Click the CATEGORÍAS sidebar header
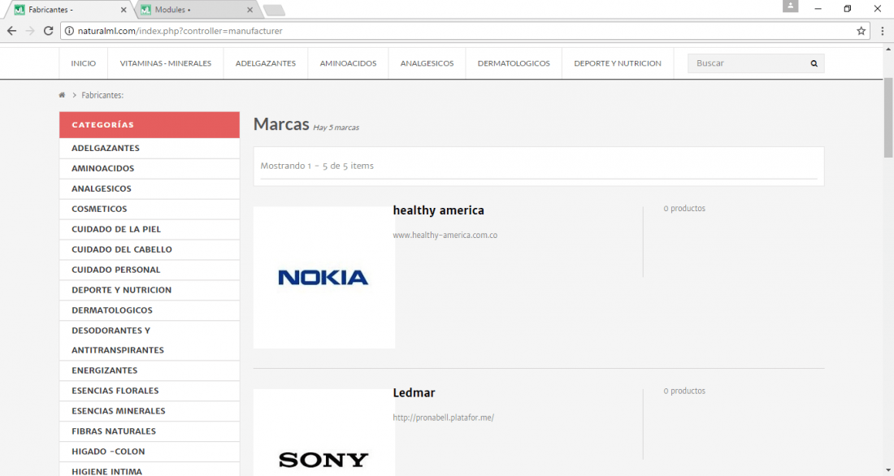The image size is (894, 476). click(x=150, y=125)
